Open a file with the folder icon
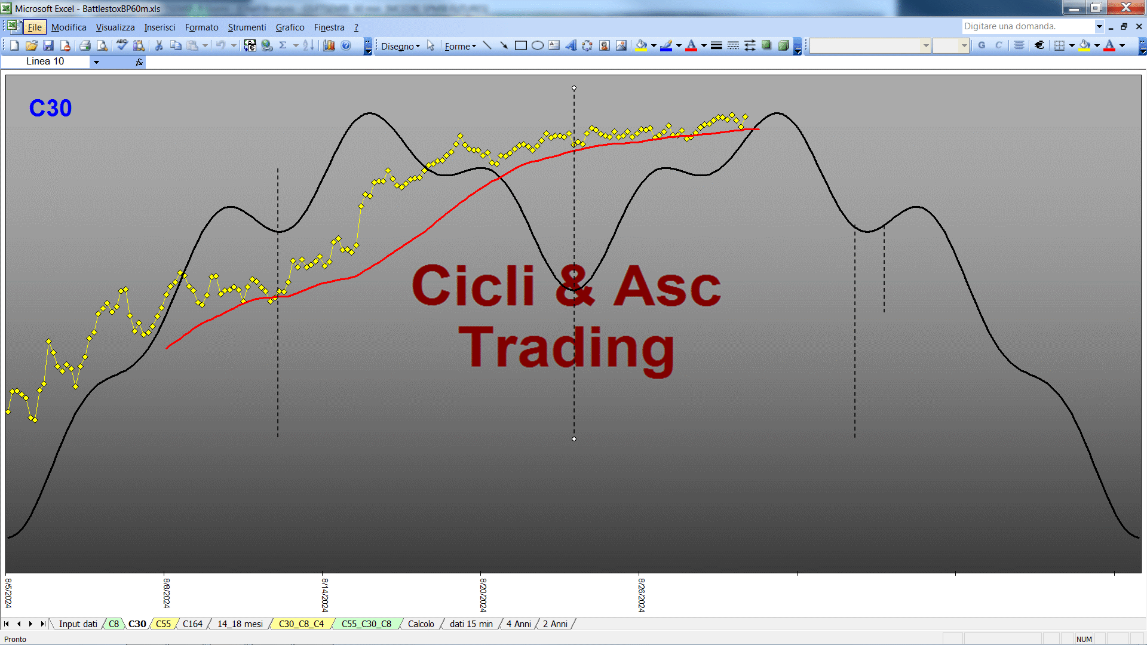 click(x=32, y=45)
